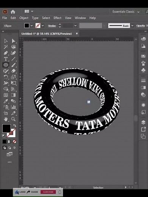Select the Mesh tool

[x=6, y=95]
